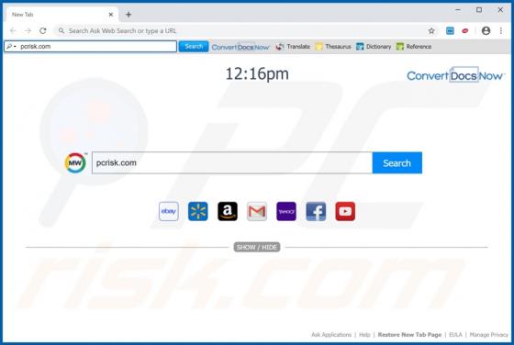
Task: Open the Yahoo shortcut icon
Action: click(x=286, y=211)
